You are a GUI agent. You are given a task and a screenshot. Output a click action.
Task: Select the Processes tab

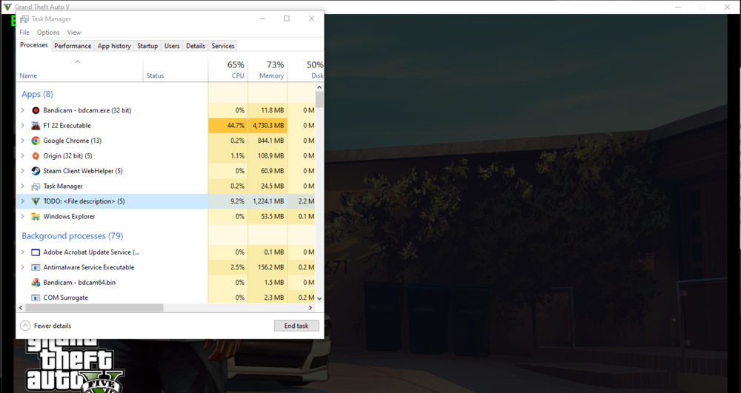point(33,45)
